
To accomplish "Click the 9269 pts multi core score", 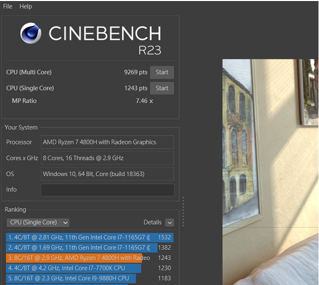I will [x=136, y=72].
